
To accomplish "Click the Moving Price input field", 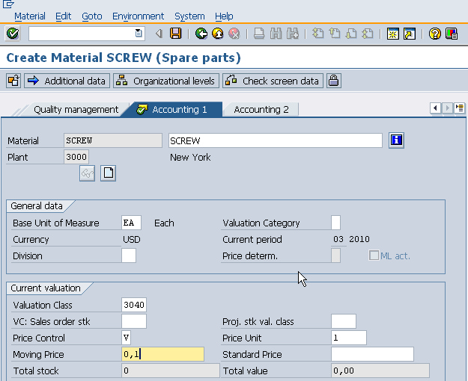I will [162, 354].
